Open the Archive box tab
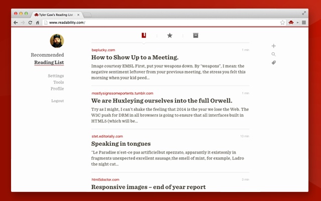 point(196,35)
